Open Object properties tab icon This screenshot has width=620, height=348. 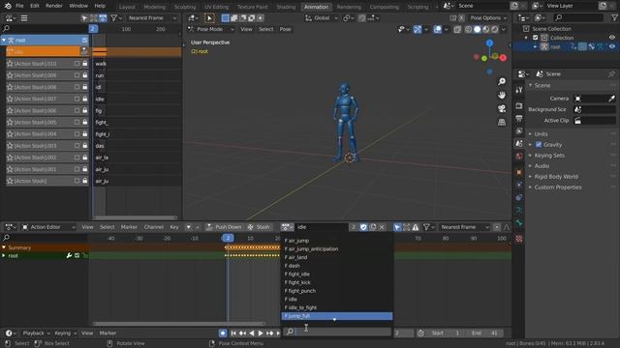click(519, 172)
